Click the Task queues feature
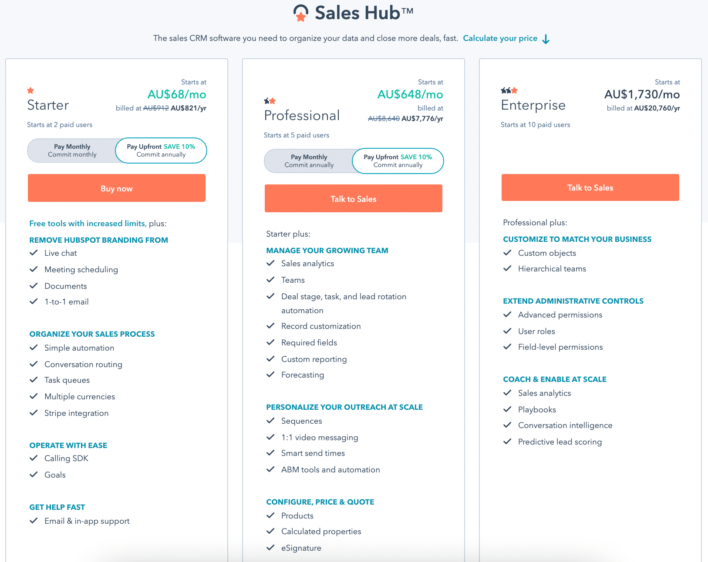This screenshot has width=708, height=562. pyautogui.click(x=67, y=380)
